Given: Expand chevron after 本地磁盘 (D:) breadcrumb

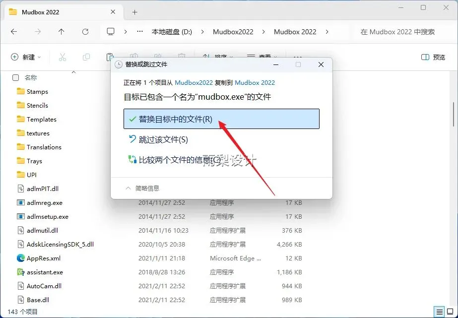Looking at the screenshot, I should click(202, 32).
